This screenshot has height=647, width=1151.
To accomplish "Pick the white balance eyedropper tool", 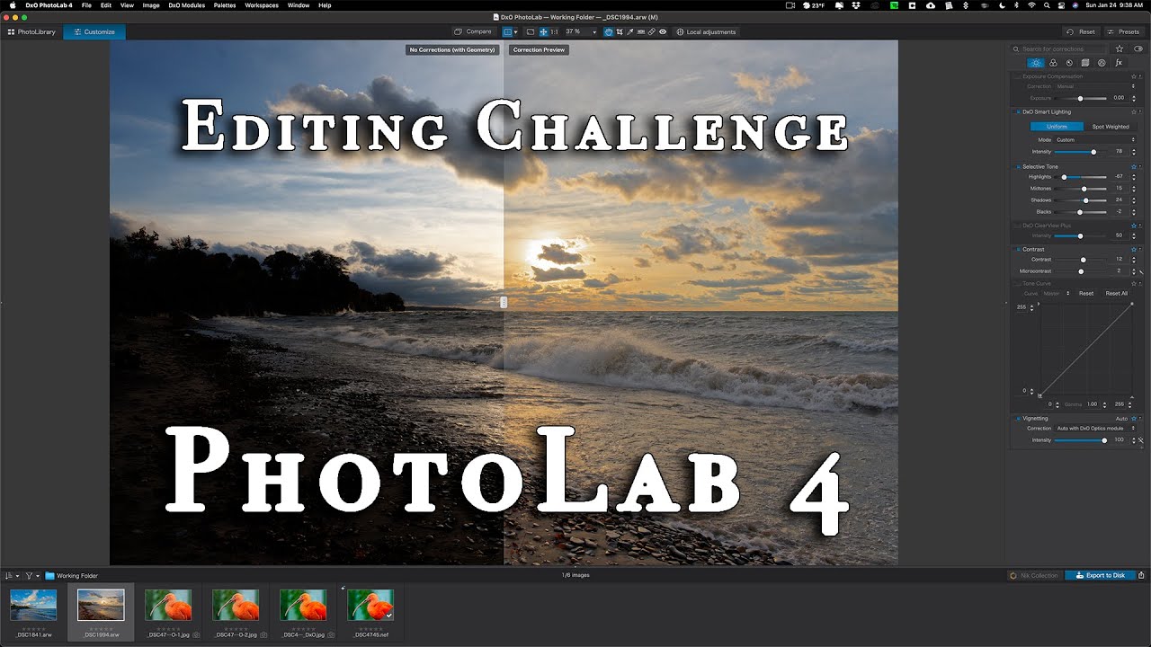I will click(630, 31).
